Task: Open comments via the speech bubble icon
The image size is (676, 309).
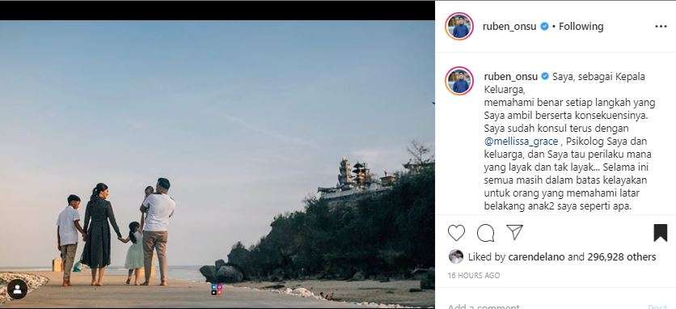Action: click(485, 233)
